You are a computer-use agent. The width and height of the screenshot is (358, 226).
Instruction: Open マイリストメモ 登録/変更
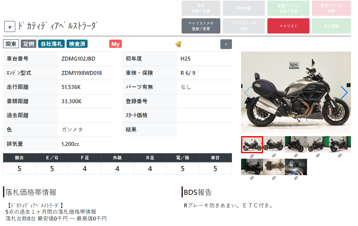(x=201, y=26)
